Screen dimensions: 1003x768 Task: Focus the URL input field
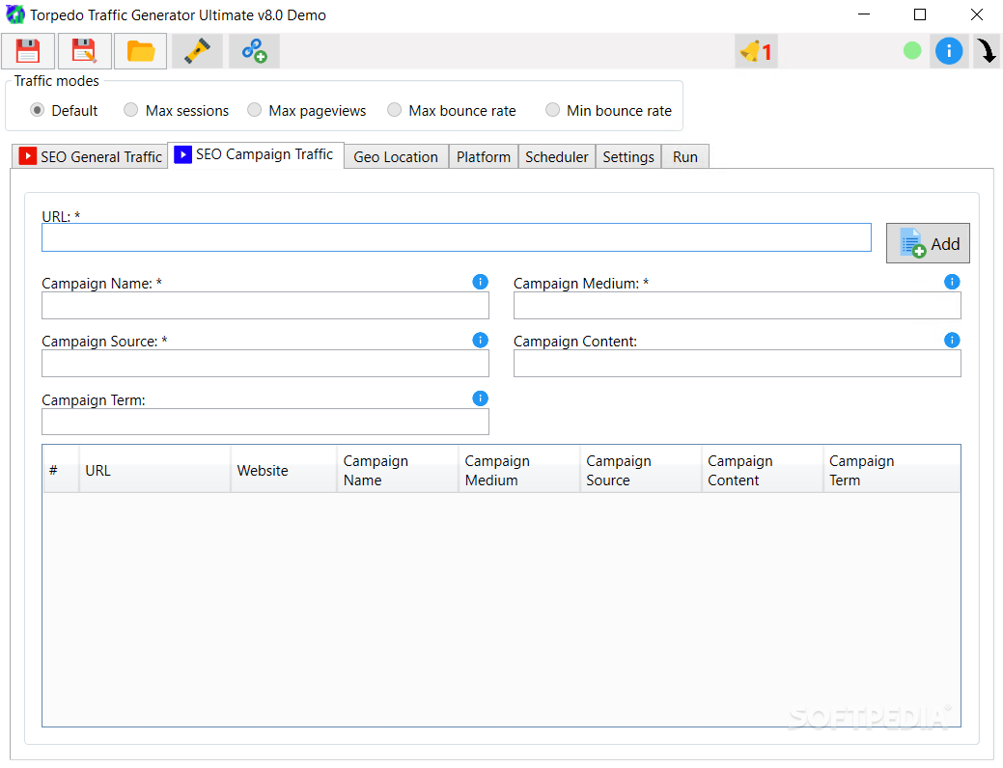456,238
